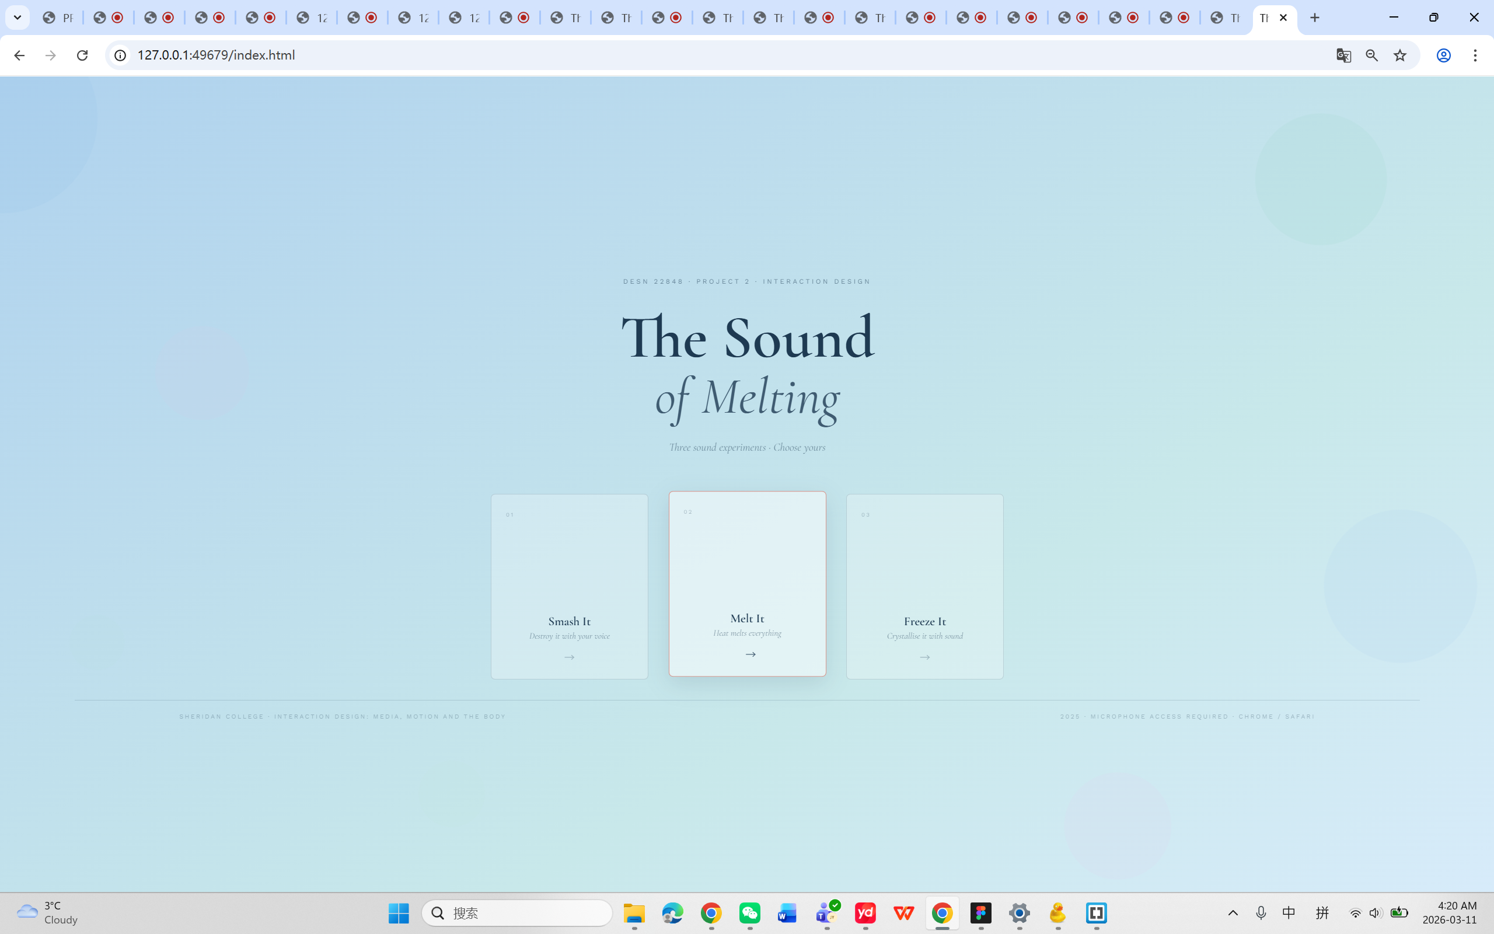Click the browser back arrow
Viewport: 1494px width, 934px height.
pos(20,55)
